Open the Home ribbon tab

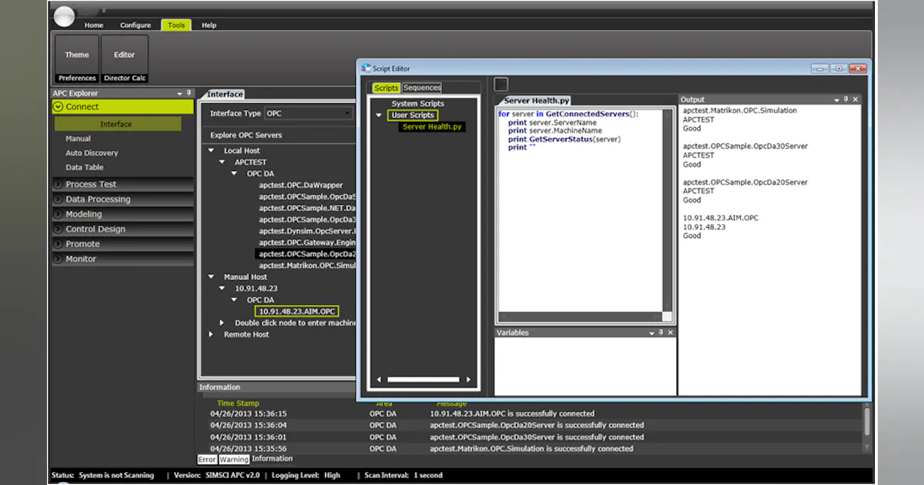coord(94,25)
